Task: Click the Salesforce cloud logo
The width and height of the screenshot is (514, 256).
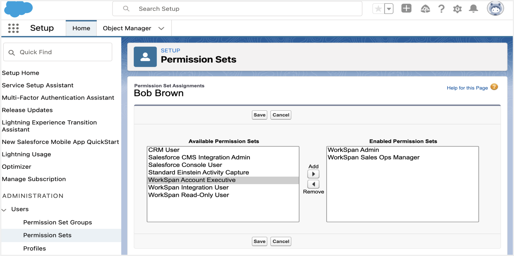Action: 18,9
